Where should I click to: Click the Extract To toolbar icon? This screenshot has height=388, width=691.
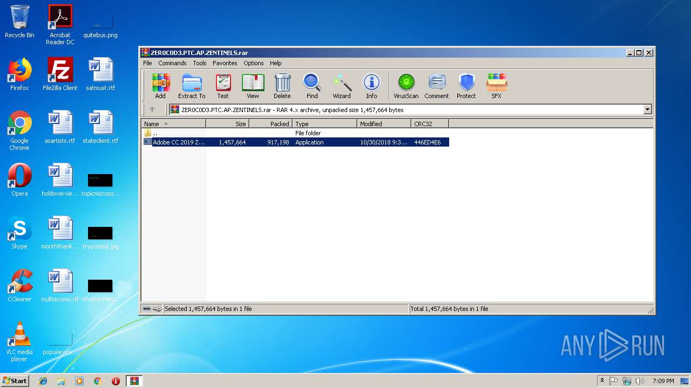(x=192, y=86)
